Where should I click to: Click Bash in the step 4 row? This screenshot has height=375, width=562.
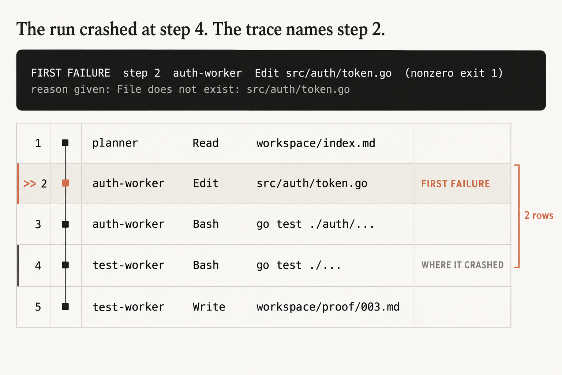pyautogui.click(x=206, y=265)
